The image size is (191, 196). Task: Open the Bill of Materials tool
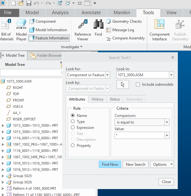(x=6, y=30)
